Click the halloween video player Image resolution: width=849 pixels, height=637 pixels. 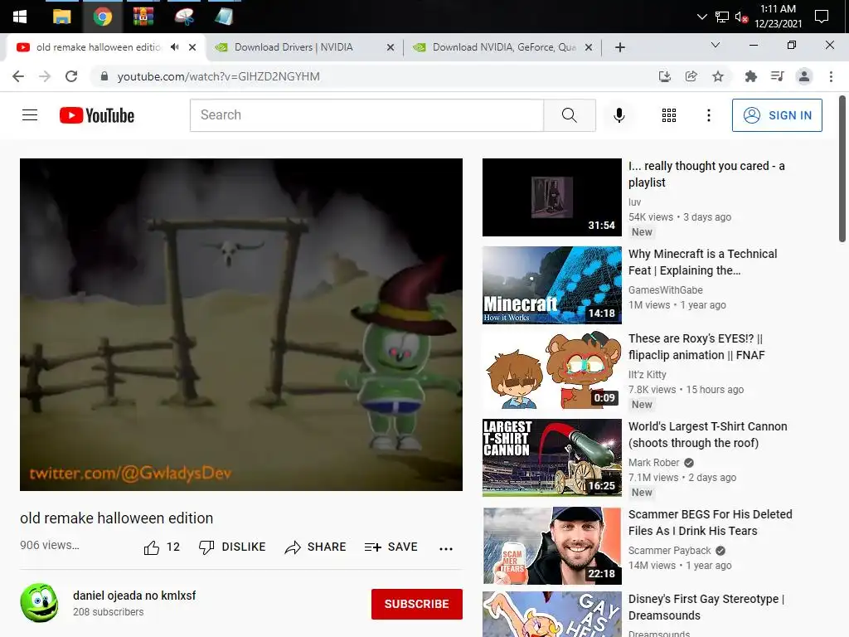[241, 324]
